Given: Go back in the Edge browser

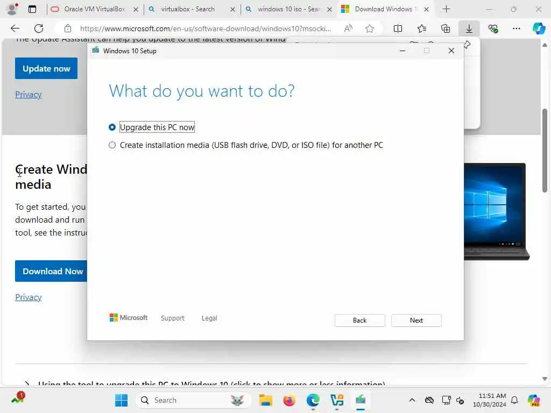Looking at the screenshot, I should tap(15, 29).
